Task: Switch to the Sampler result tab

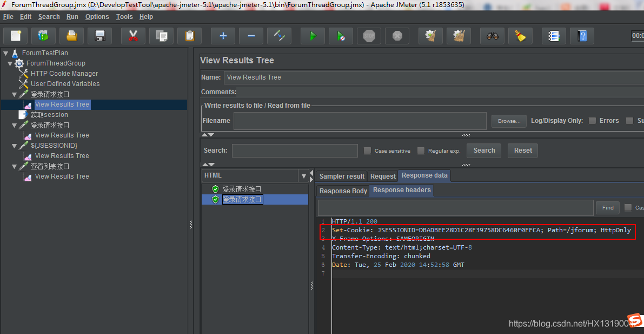Action: coord(342,176)
